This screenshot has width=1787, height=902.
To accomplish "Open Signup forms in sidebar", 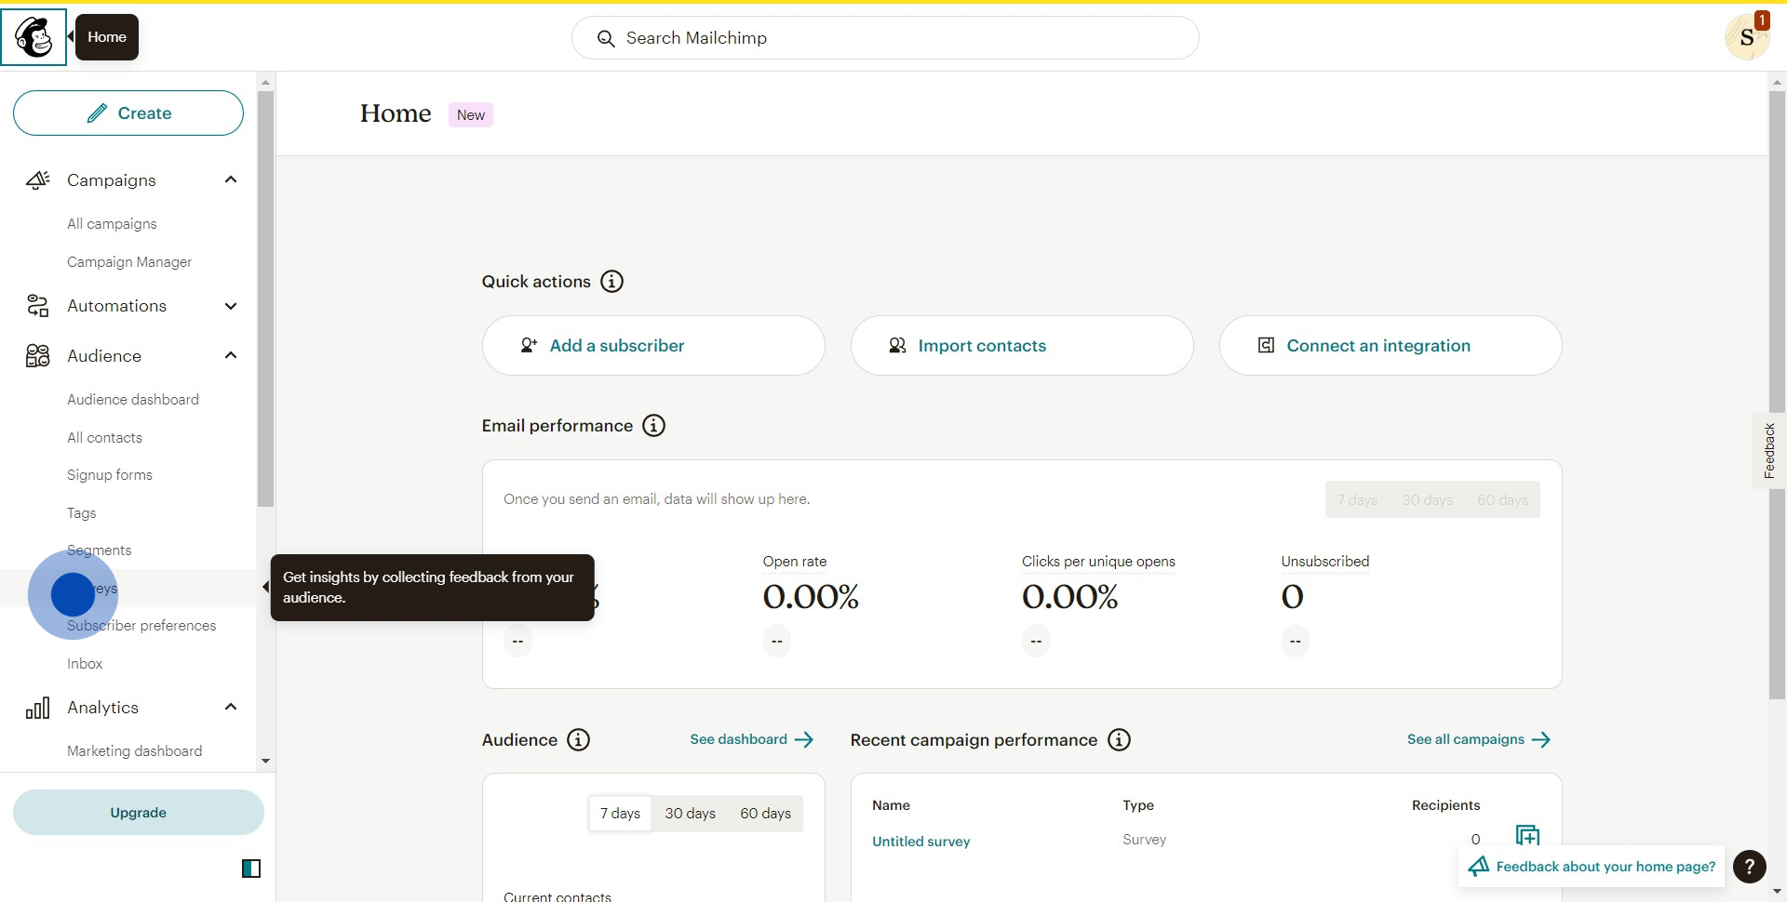I will (110, 475).
